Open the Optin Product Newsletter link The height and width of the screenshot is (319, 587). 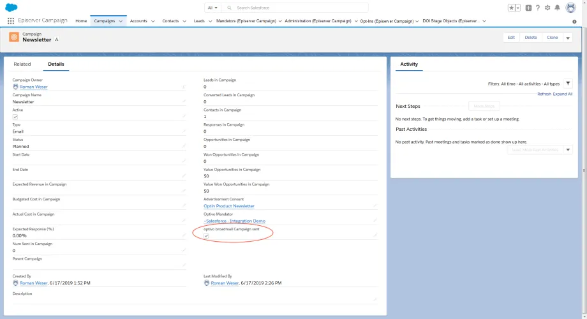tap(228, 206)
